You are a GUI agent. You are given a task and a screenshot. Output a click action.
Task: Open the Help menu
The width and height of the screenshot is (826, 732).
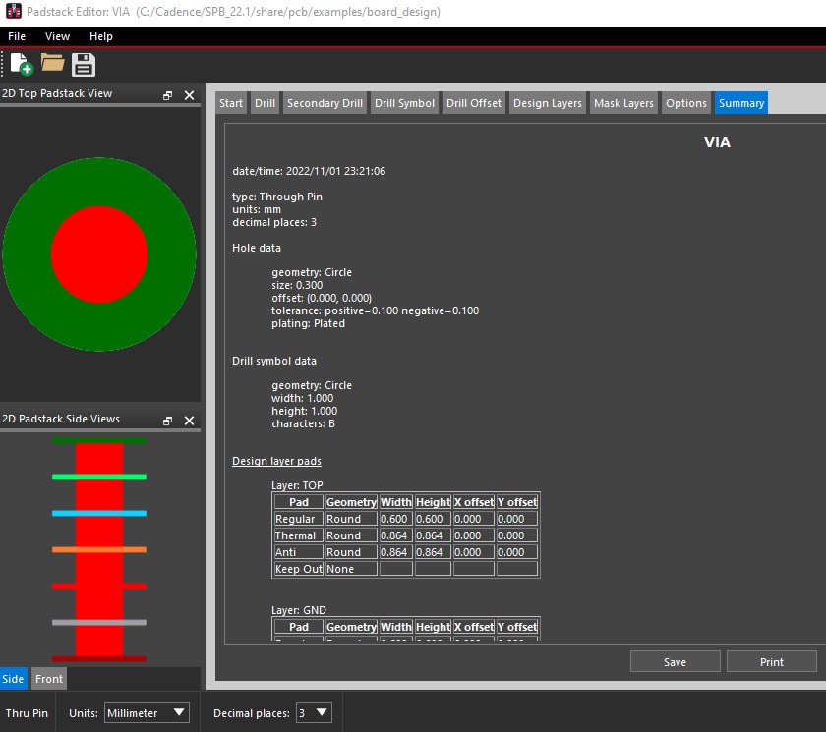[101, 36]
